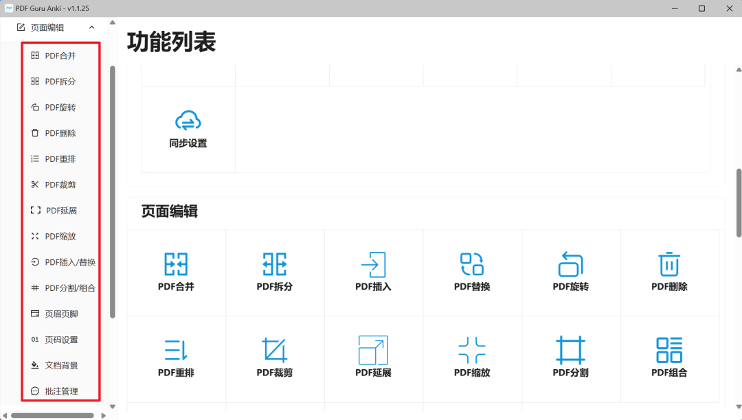Screen dimensions: 742x420
Task: Open the PDF替换 replace tool card
Action: click(x=472, y=264)
